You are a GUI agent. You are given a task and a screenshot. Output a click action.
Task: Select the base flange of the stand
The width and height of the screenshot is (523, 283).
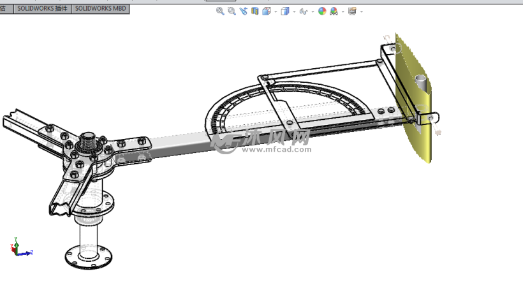coord(89,257)
